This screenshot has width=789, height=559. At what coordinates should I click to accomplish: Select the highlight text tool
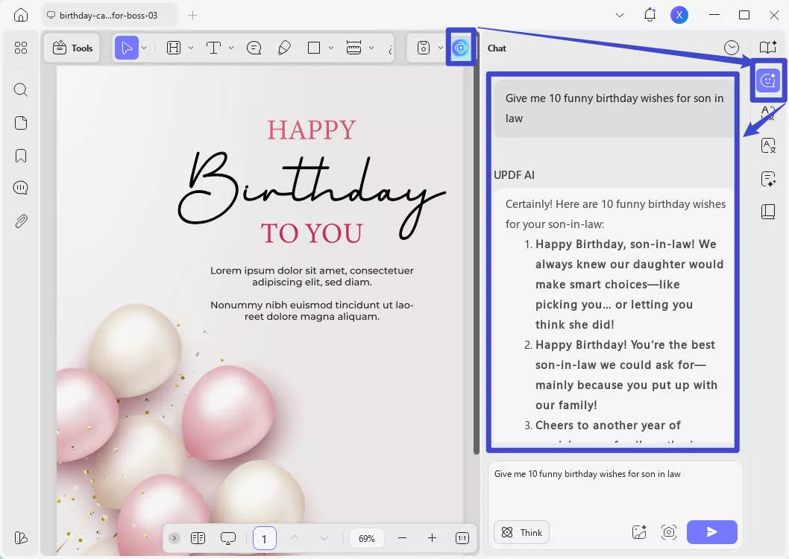(174, 48)
